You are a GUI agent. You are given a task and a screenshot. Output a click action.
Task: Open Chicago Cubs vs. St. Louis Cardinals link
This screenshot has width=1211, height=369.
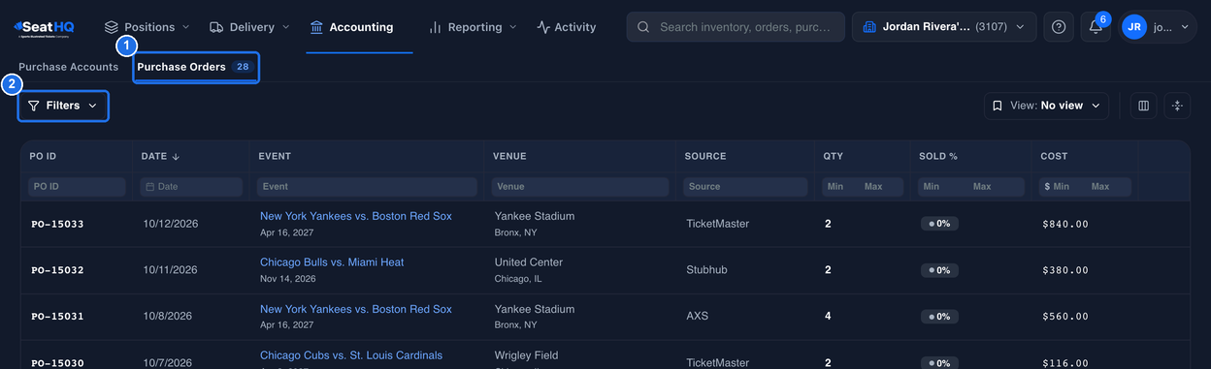(351, 355)
